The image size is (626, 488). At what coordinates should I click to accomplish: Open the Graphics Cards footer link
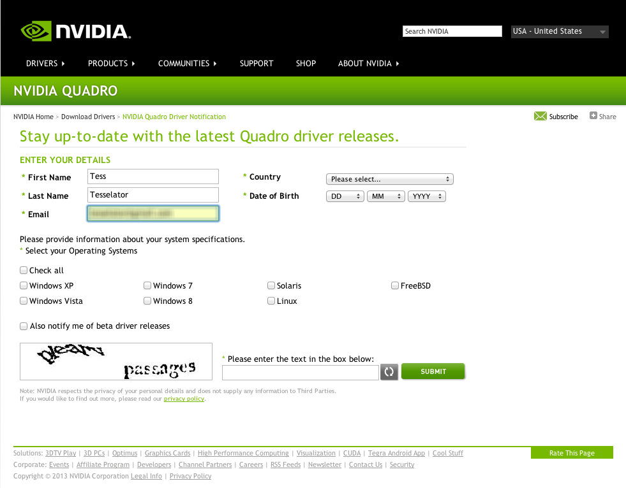point(167,453)
